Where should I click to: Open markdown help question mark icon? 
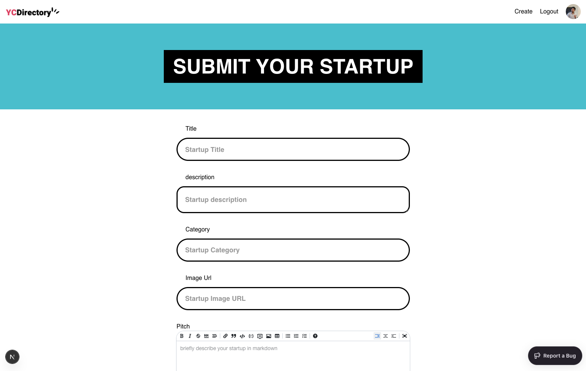[315, 336]
